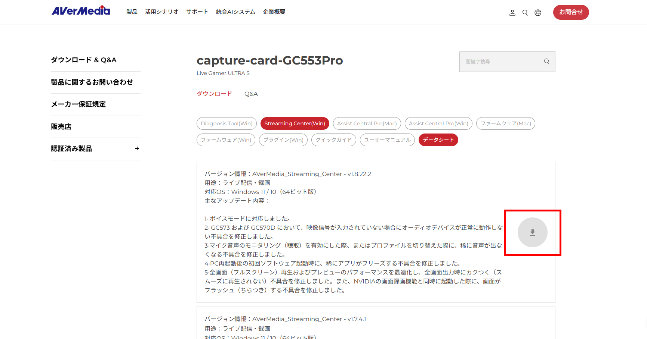Open the 活用シナリオ menu
The width and height of the screenshot is (647, 339).
[162, 12]
